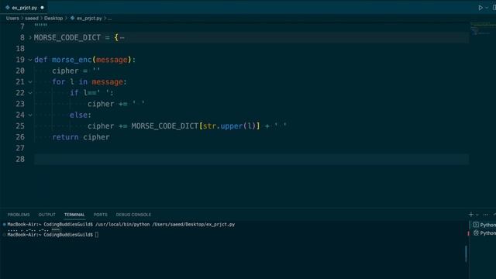496x279 pixels.
Task: Run the Python file with the play icon
Action: [x=480, y=8]
